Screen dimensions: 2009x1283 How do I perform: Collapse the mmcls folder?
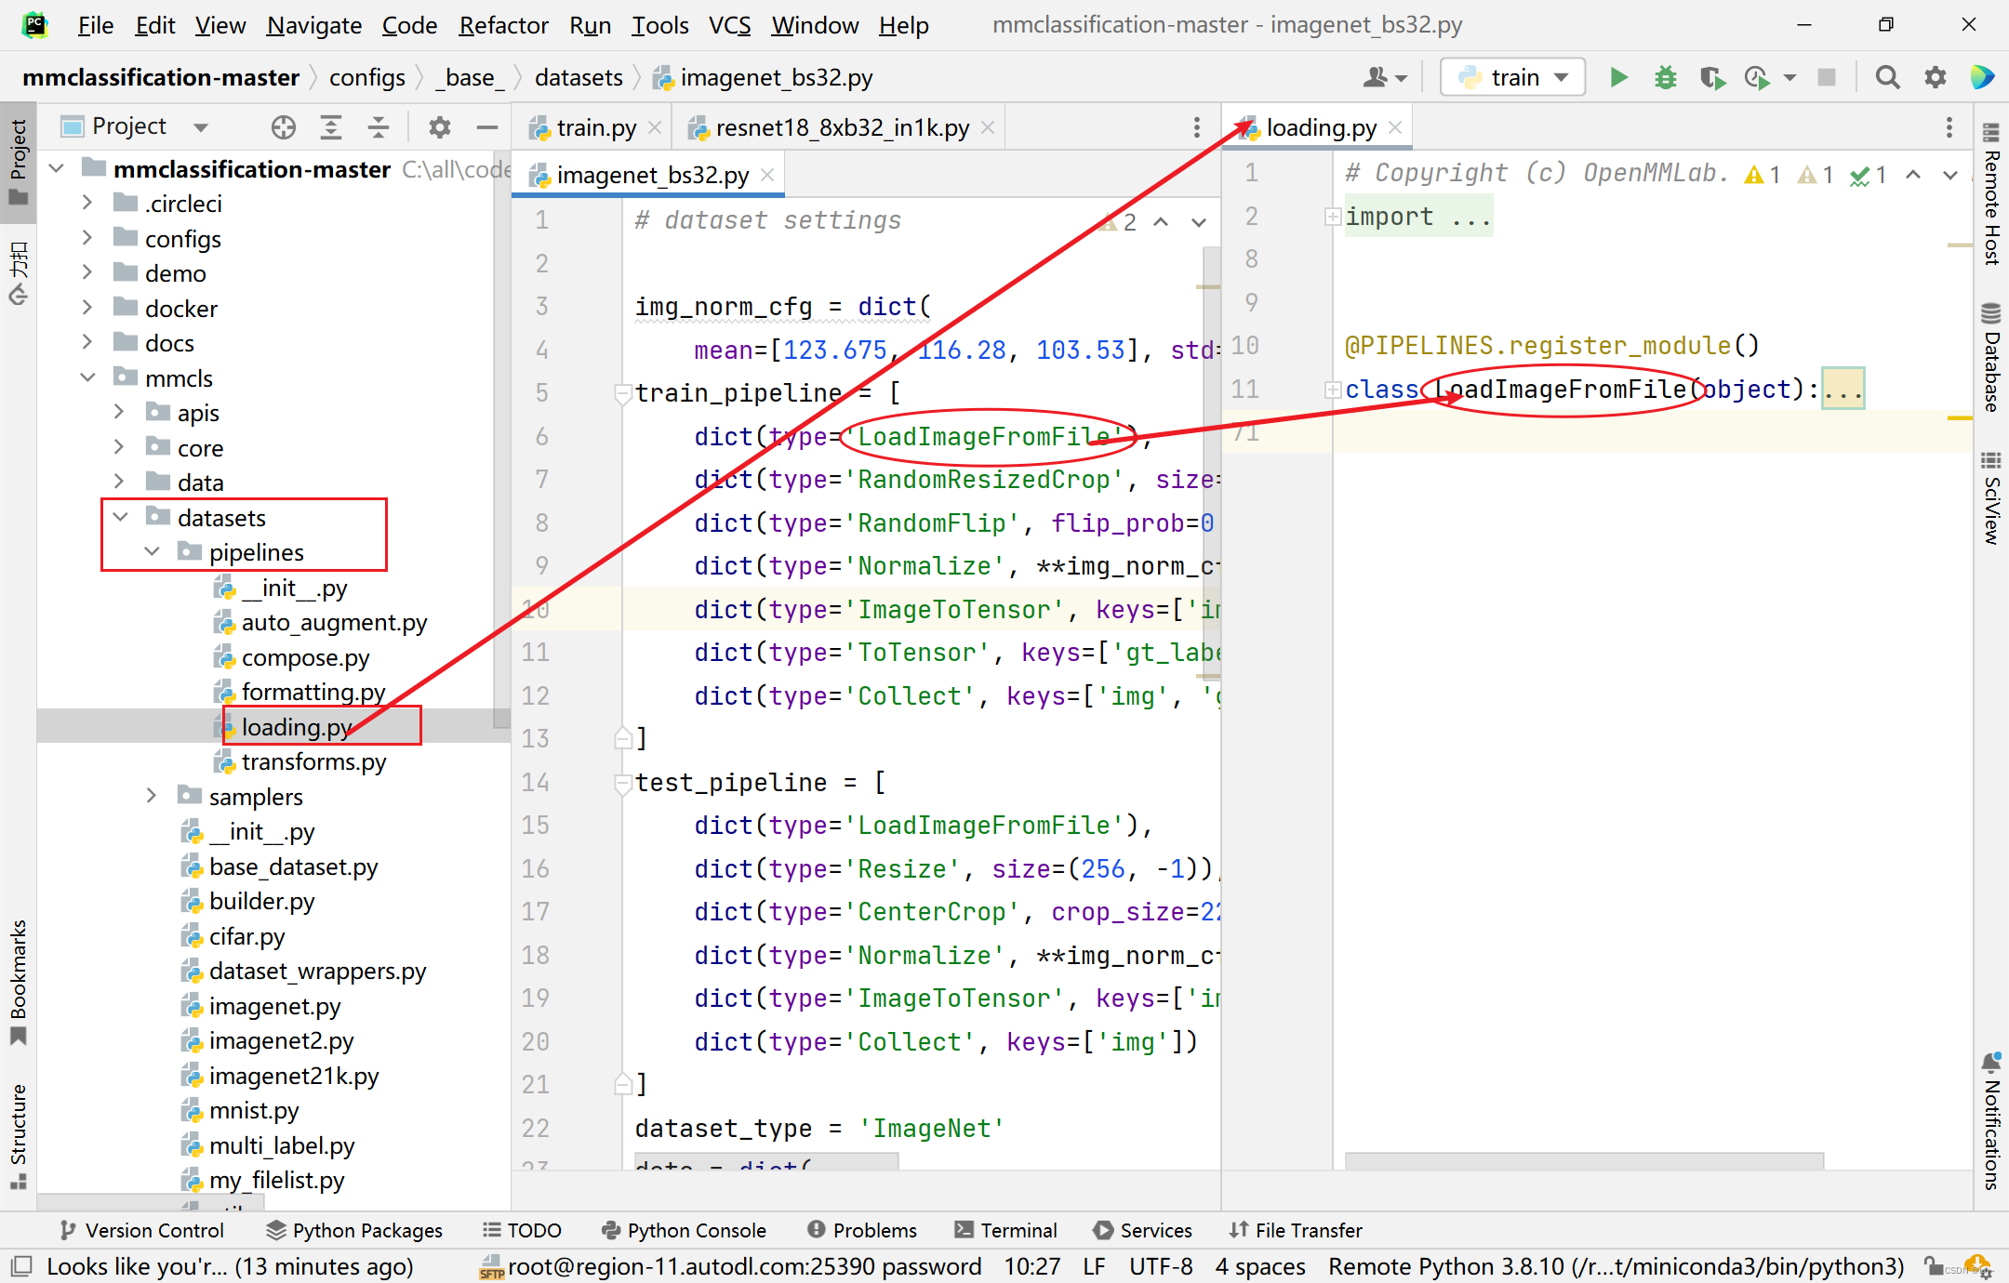(x=86, y=377)
